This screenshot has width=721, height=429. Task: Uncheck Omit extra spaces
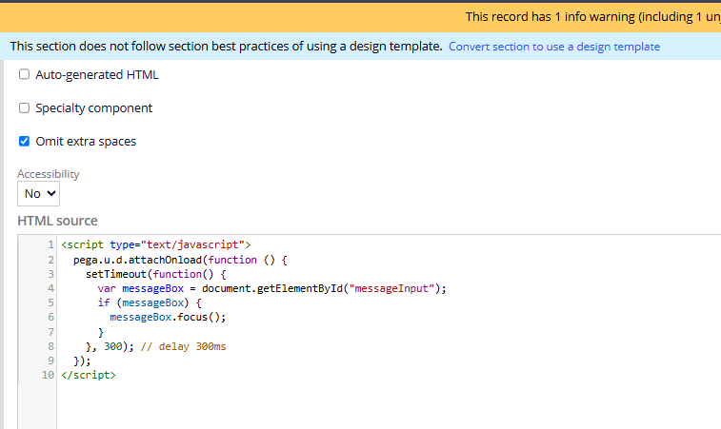click(x=25, y=141)
